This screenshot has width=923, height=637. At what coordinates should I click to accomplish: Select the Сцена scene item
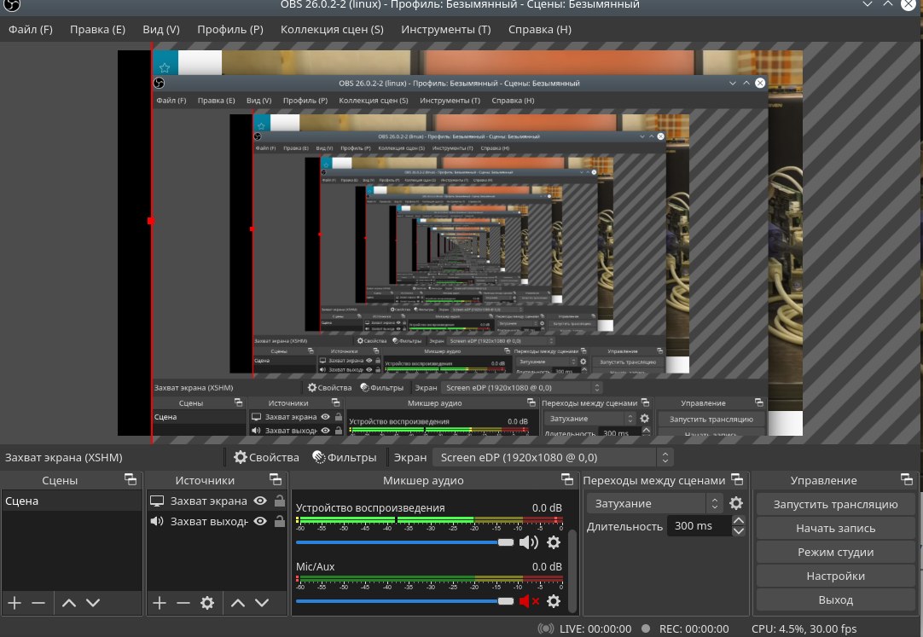pos(72,501)
